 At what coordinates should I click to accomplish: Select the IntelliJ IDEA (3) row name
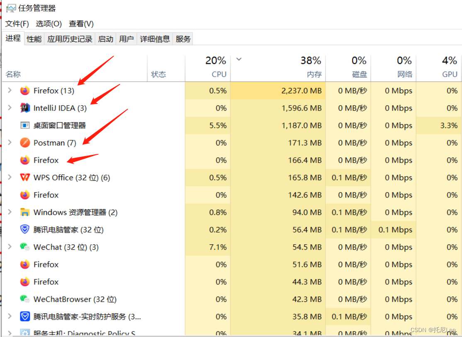60,108
